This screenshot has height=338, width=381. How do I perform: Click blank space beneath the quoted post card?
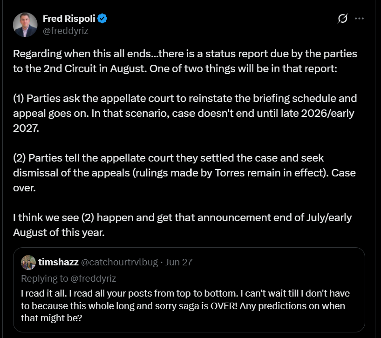point(189,335)
